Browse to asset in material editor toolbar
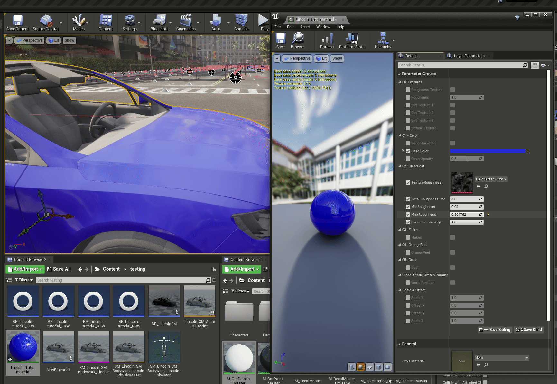This screenshot has width=557, height=384. (297, 41)
